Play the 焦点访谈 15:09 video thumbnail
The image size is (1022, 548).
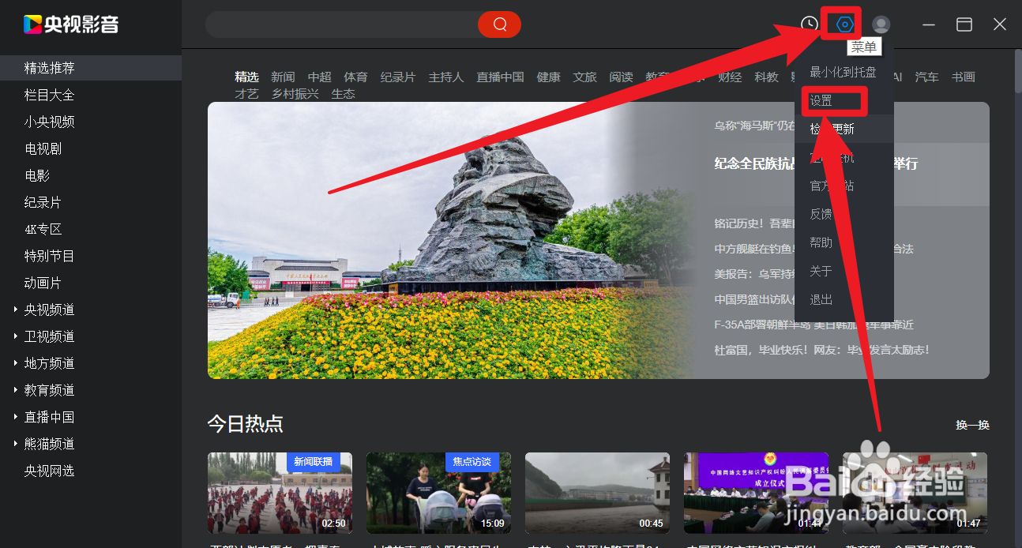pos(438,493)
